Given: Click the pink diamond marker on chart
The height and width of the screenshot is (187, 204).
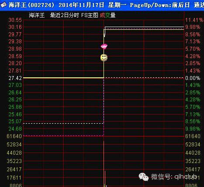Looking at the screenshot, I should (x=104, y=46).
